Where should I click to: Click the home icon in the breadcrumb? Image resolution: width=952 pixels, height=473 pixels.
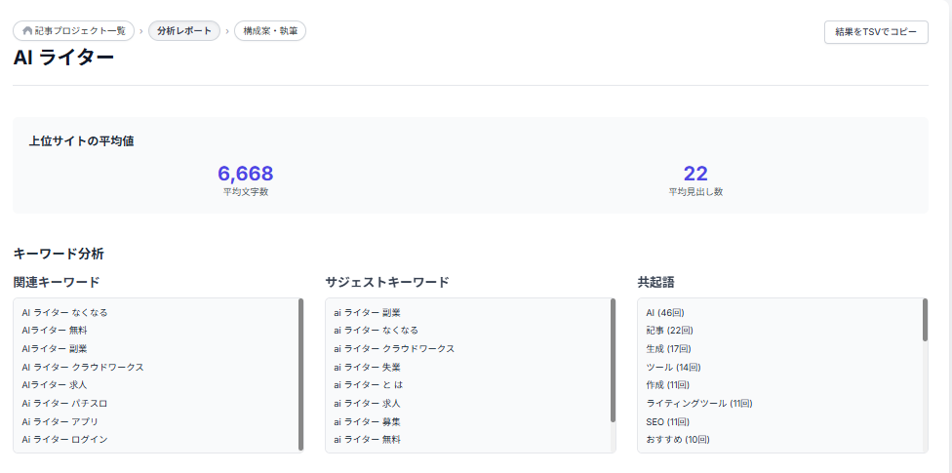(27, 31)
